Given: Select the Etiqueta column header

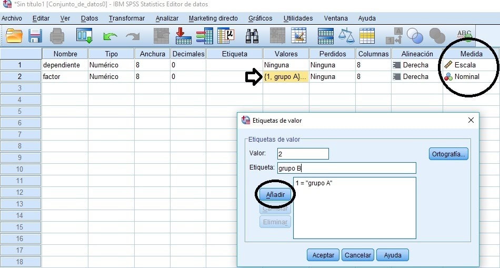Looking at the screenshot, I should (234, 54).
